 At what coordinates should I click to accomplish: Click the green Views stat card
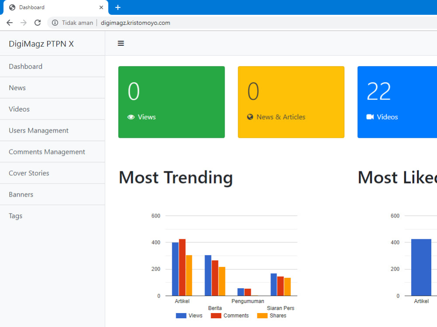(x=171, y=102)
